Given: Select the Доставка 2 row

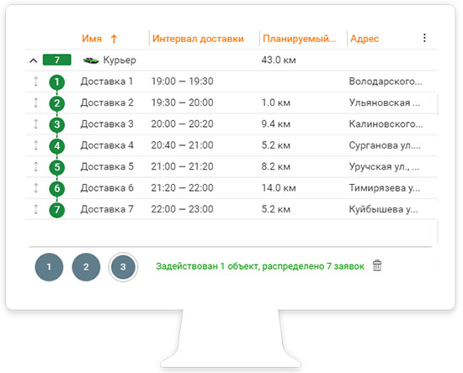Looking at the screenshot, I should (x=231, y=102).
